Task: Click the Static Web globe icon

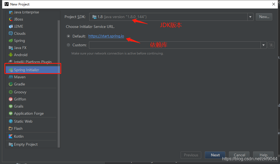Action: [x=11, y=122]
